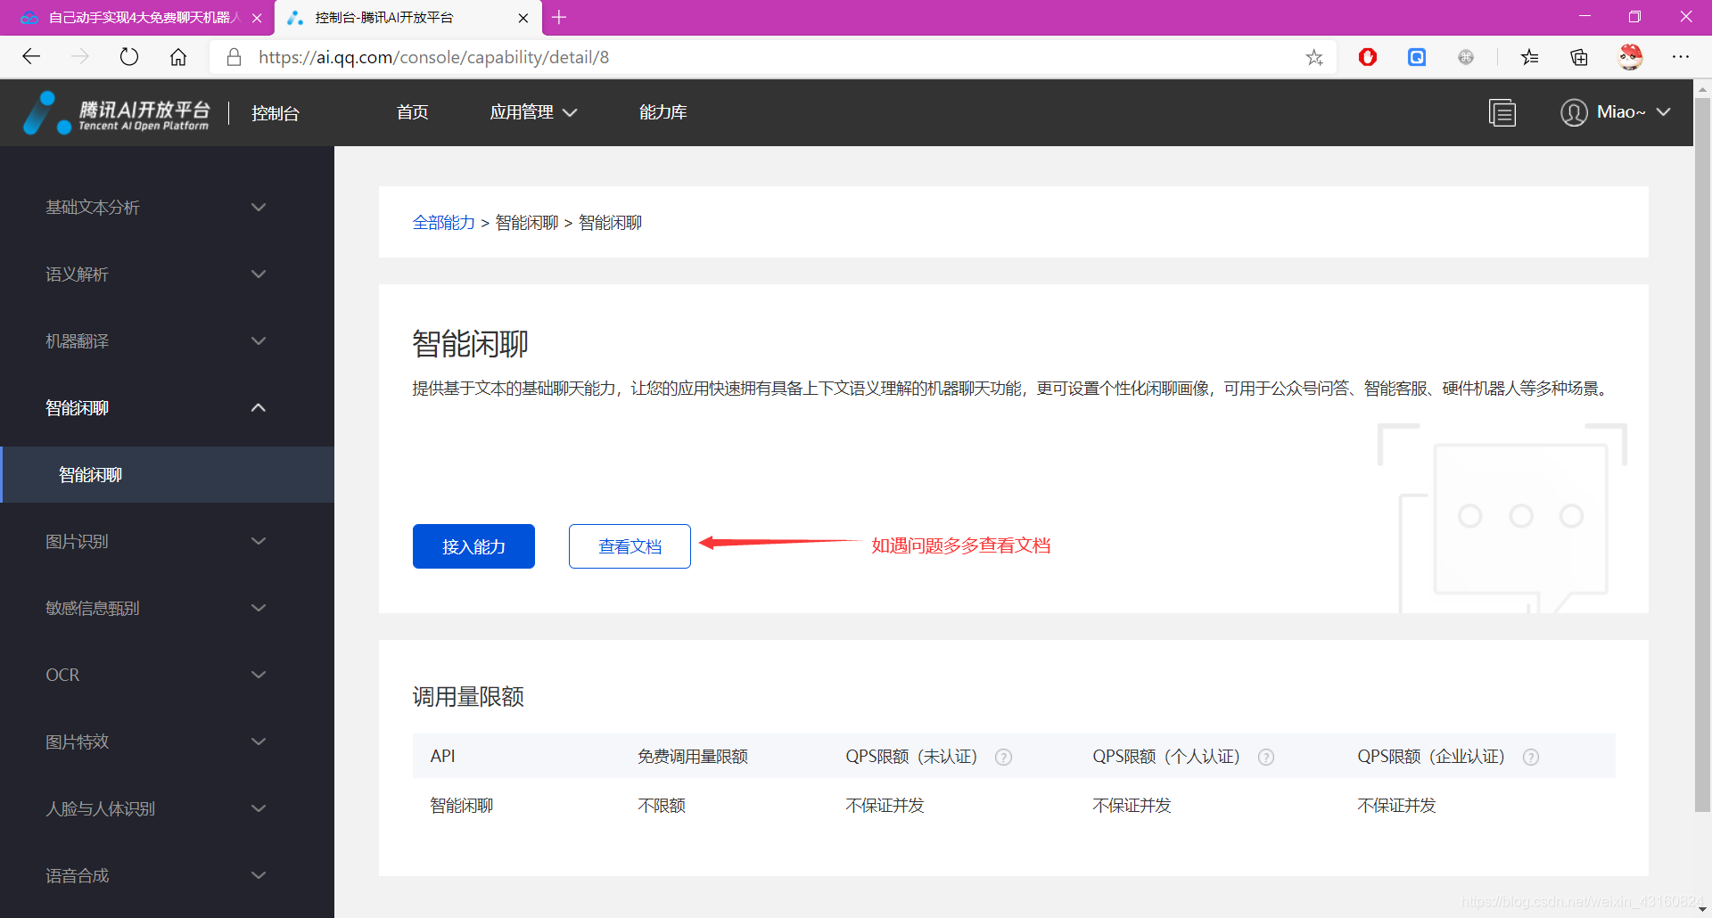Switch to the 自己动手实现4大免费聊天机器人 tab

(136, 18)
